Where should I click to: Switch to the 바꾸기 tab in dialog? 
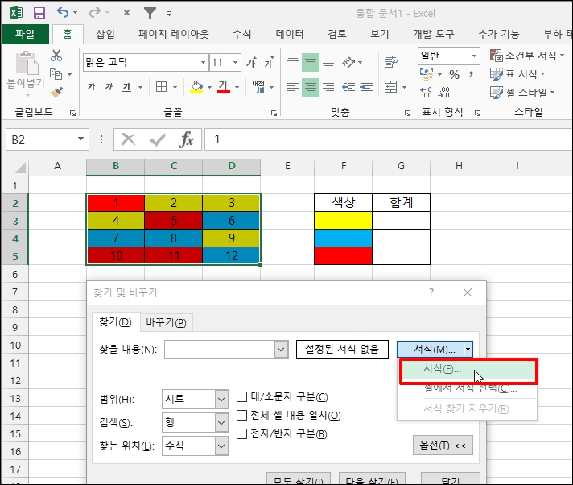tap(166, 322)
